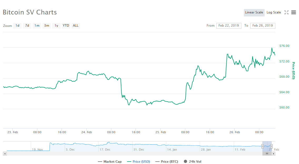299x164 pixels.
Task: Click the From date field
Action: tap(229, 26)
